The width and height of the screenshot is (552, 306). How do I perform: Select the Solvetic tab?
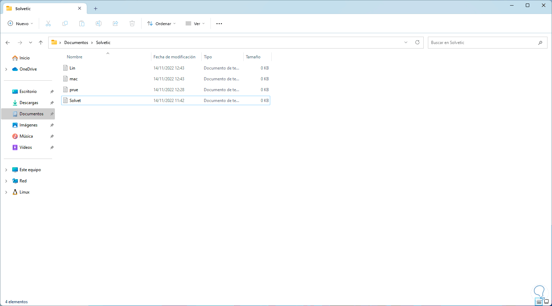(x=44, y=8)
